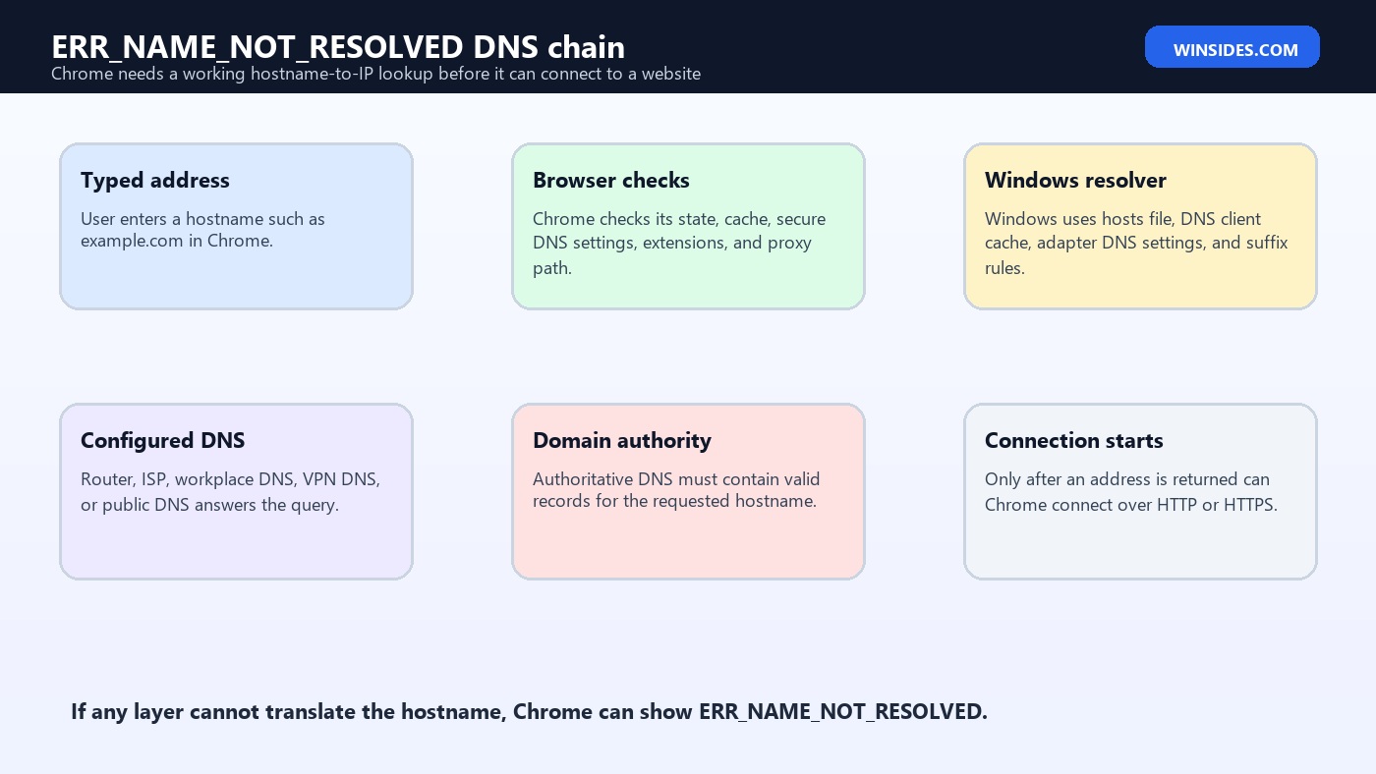Click the title 'ERR_NAME_NOT_RESOLVED DNS chain'

point(338,47)
